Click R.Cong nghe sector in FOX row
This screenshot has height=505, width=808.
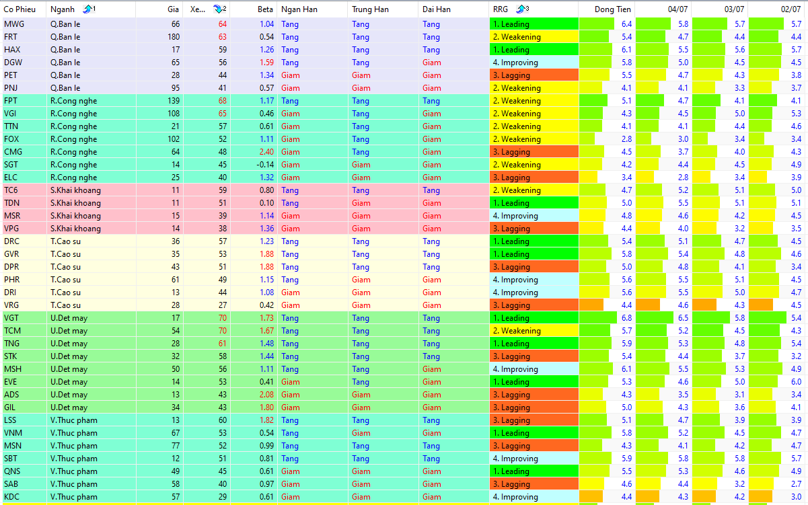[73, 139]
